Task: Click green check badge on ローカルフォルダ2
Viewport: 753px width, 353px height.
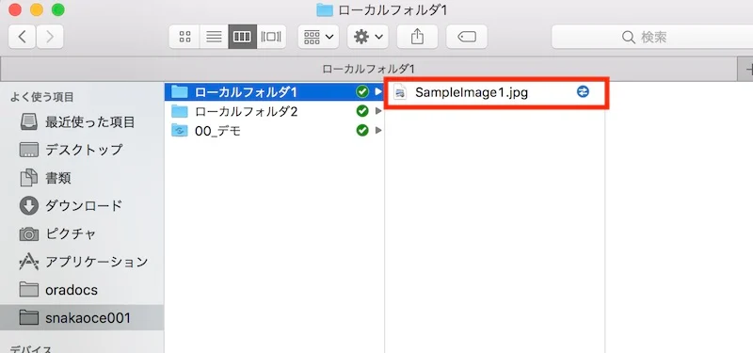Action: click(362, 111)
